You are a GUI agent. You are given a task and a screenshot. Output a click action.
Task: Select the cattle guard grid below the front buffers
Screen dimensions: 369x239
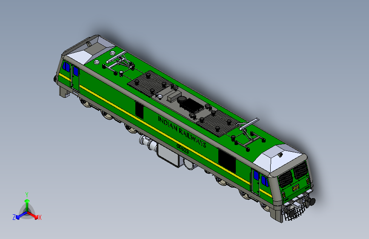(294, 212)
